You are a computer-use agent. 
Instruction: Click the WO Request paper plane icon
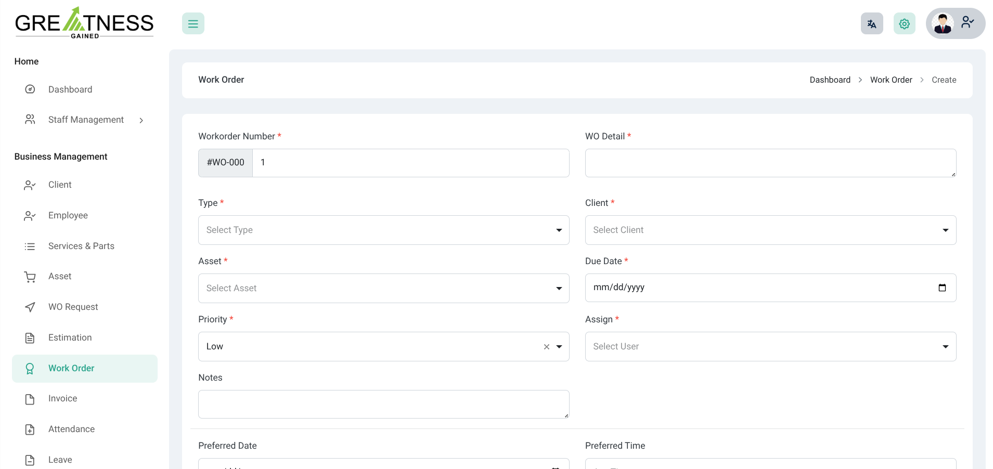pos(30,307)
